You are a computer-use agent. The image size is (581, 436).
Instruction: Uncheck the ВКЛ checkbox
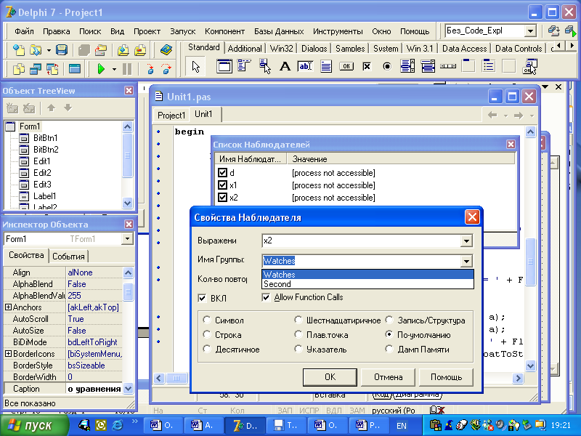click(x=202, y=298)
